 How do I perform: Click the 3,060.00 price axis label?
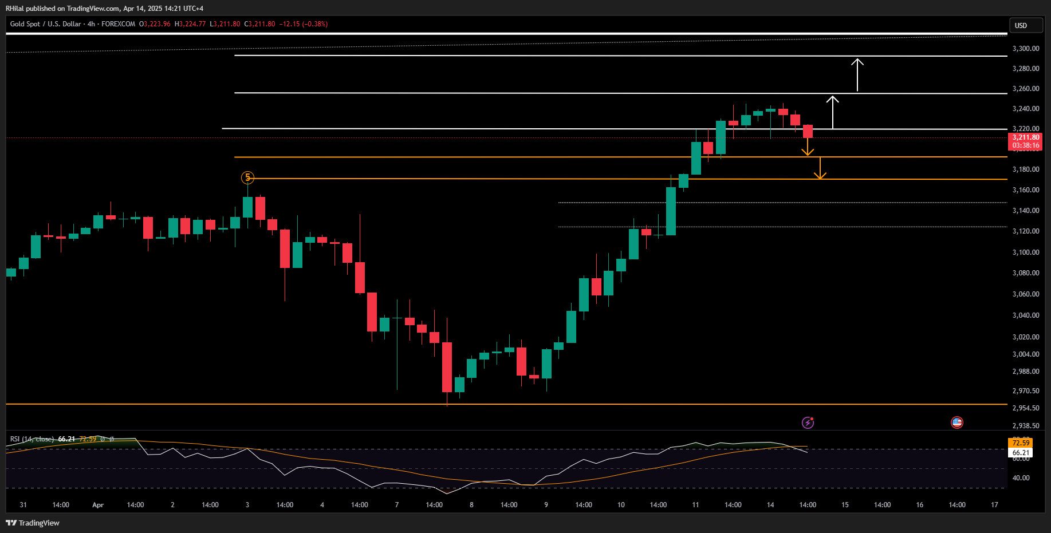pyautogui.click(x=1026, y=294)
